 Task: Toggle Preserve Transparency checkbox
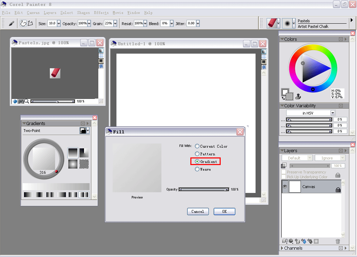tap(284, 172)
